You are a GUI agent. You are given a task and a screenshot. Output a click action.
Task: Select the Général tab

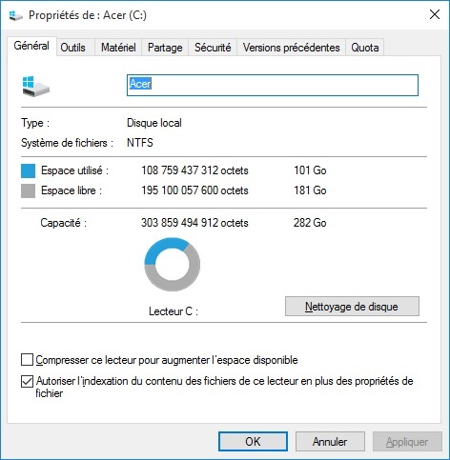[x=31, y=46]
